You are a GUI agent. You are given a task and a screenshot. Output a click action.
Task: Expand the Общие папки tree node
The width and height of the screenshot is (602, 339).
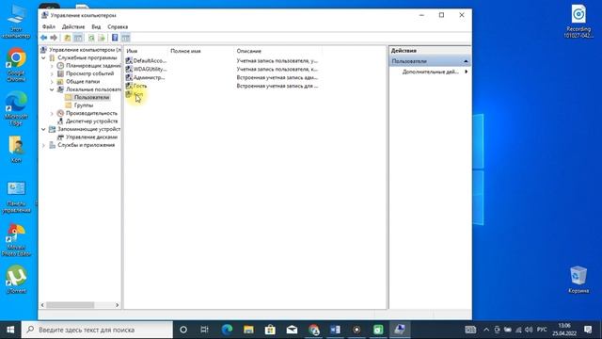[52, 82]
